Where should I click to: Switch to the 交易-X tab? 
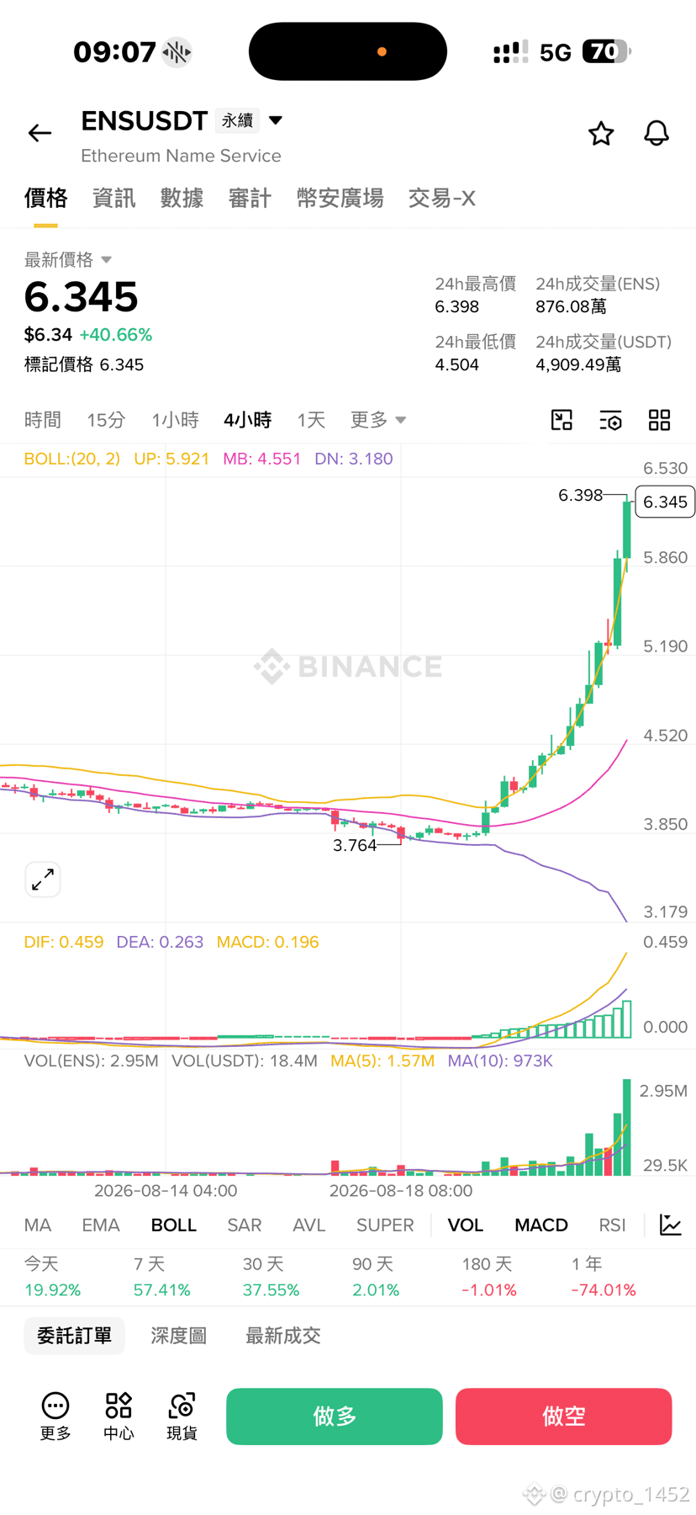[x=441, y=199]
